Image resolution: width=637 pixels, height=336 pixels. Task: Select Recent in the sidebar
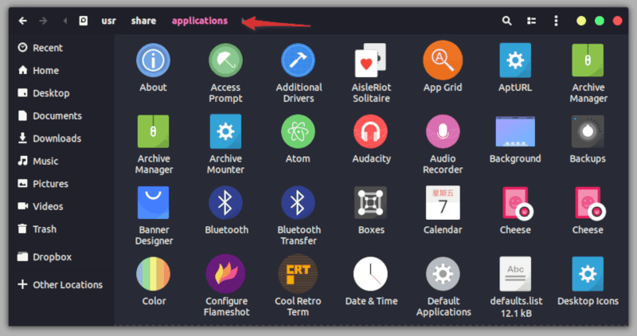(47, 48)
